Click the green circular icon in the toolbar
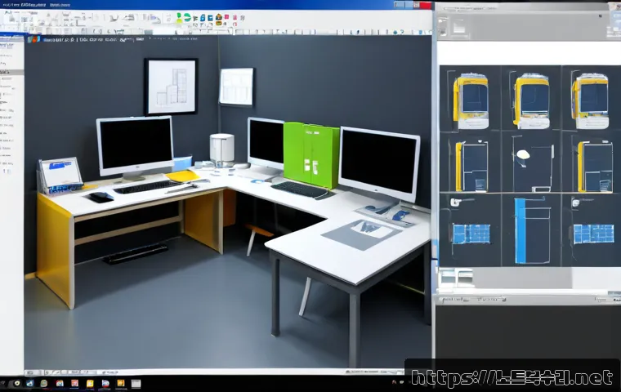Viewport: 621px width, 392px height. click(x=187, y=17)
